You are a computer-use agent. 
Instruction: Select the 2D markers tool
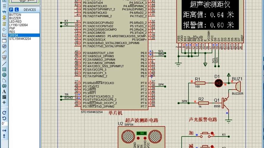[4, 102]
